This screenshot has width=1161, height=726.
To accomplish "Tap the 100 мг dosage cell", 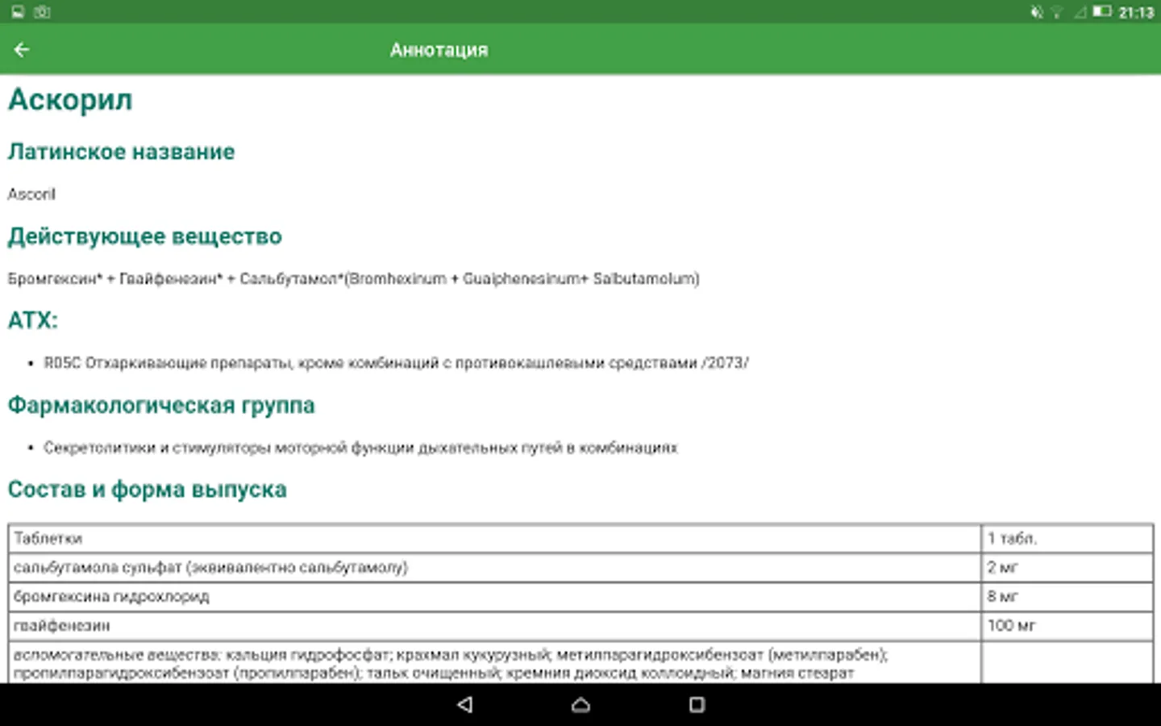I will point(1067,626).
